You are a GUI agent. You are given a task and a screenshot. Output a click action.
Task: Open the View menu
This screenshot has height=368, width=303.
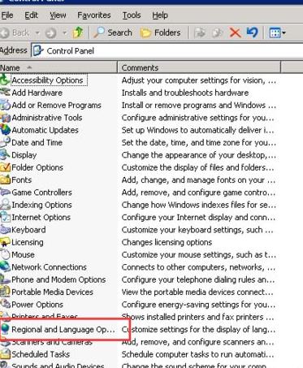click(x=58, y=15)
